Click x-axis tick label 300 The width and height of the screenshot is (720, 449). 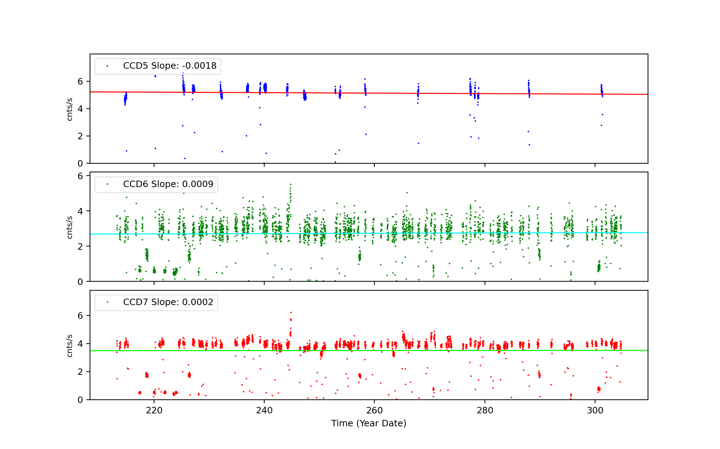click(x=595, y=411)
